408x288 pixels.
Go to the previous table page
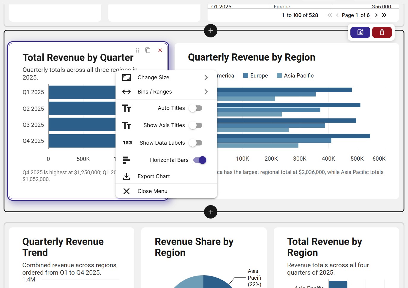[337, 15]
